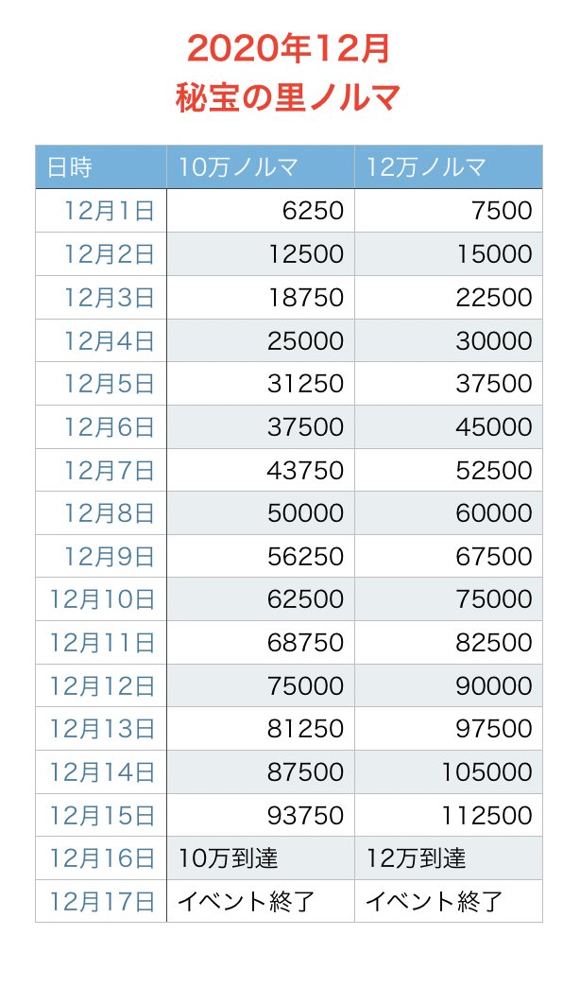
Task: Click the 12月10日 date cell
Action: tap(102, 599)
